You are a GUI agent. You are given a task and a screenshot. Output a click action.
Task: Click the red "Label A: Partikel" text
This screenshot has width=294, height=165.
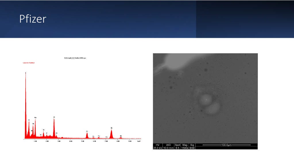point(29,63)
